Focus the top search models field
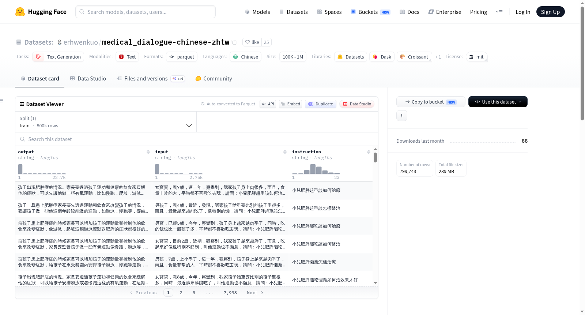The height and width of the screenshot is (315, 585). coord(146,12)
